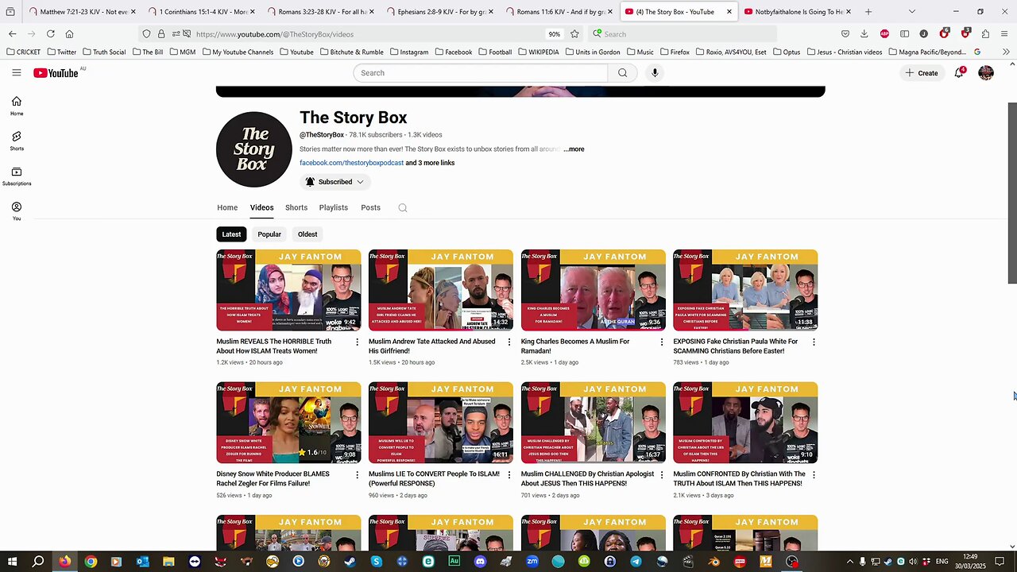1017x572 pixels.
Task: Reload the page in Firefox
Action: [x=51, y=34]
